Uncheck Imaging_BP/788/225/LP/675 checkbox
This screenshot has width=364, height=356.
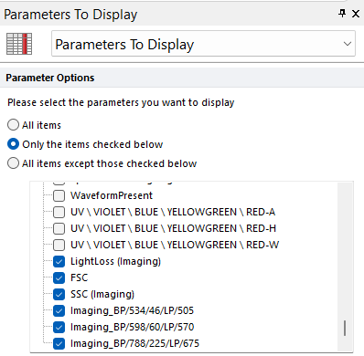coord(59,343)
